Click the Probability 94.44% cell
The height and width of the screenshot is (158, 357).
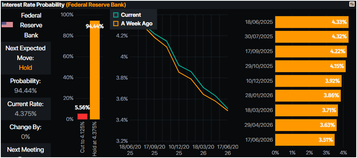[x=25, y=86]
